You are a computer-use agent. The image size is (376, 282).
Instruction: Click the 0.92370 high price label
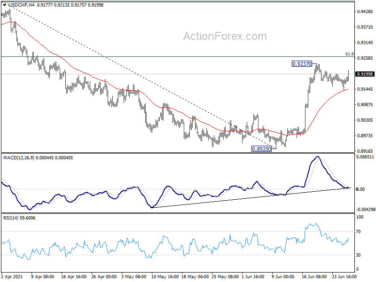302,64
